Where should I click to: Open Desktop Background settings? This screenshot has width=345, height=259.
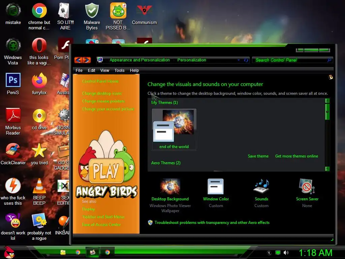coord(170,195)
